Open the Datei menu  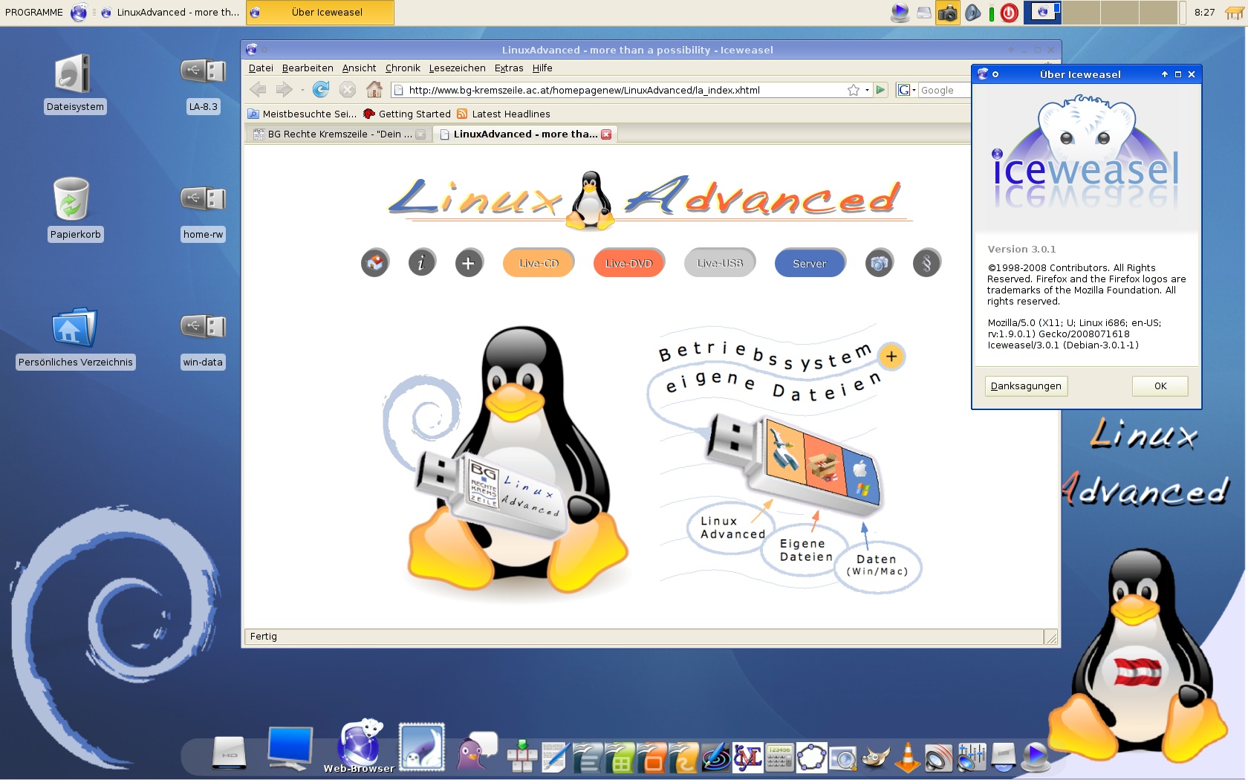click(x=261, y=68)
